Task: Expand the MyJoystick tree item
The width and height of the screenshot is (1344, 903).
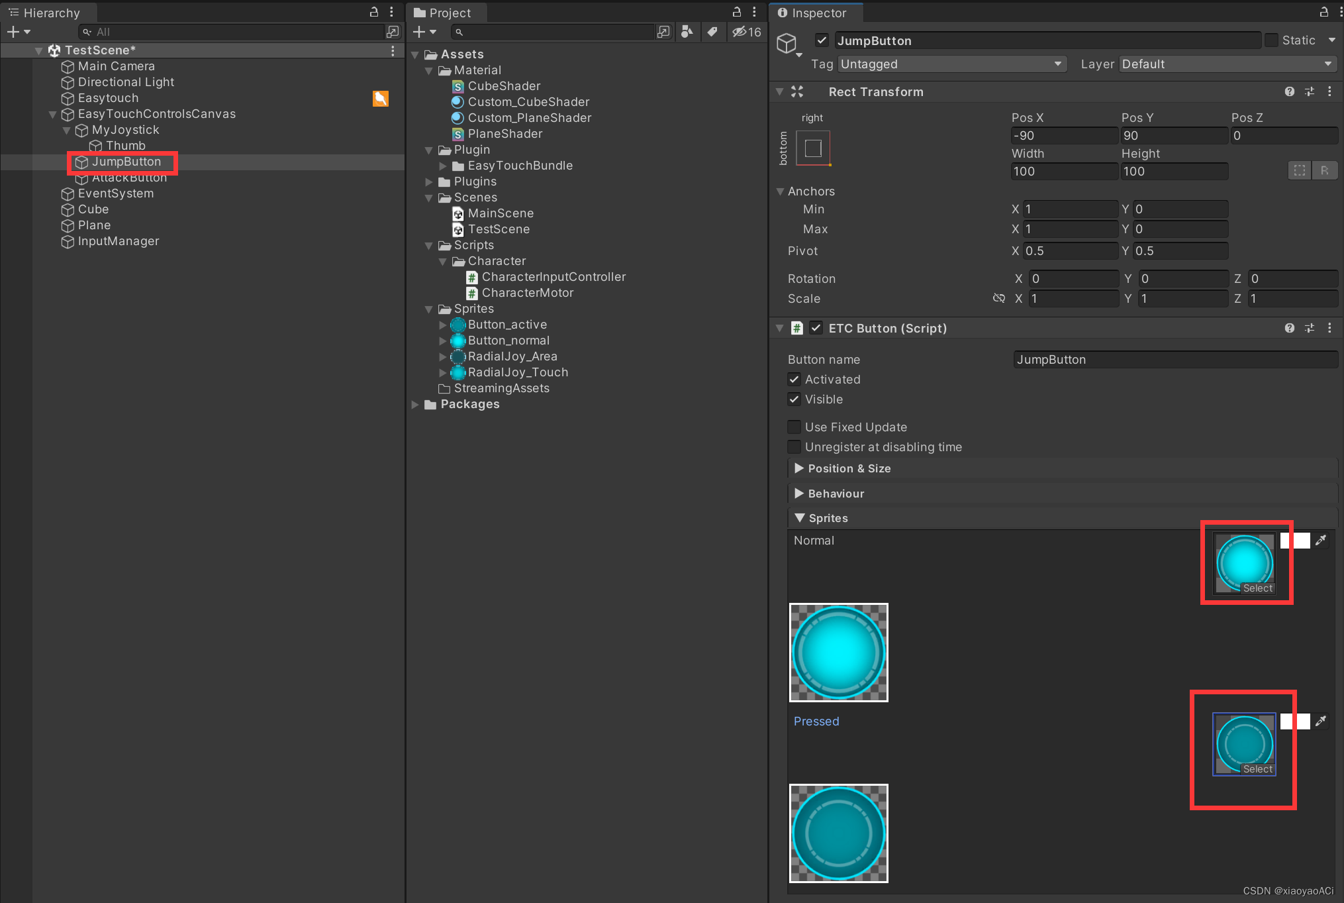Action: [x=70, y=129]
